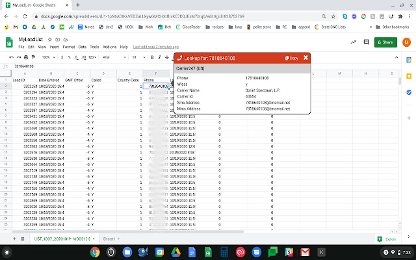
Task: Open the Format menu
Action: [68, 47]
